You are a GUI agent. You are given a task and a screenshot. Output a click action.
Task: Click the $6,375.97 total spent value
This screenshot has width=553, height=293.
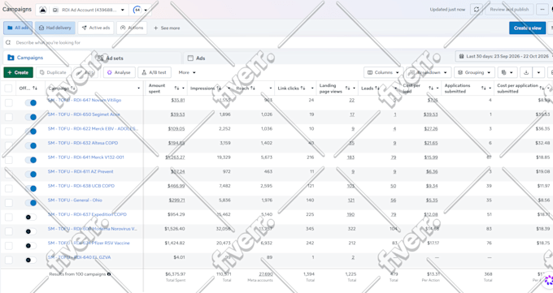176,274
